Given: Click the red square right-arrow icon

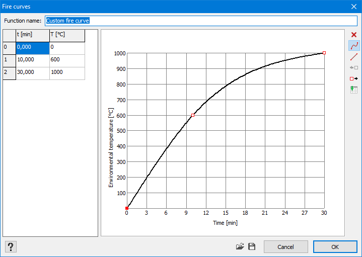Looking at the screenshot, I should coord(353,78).
